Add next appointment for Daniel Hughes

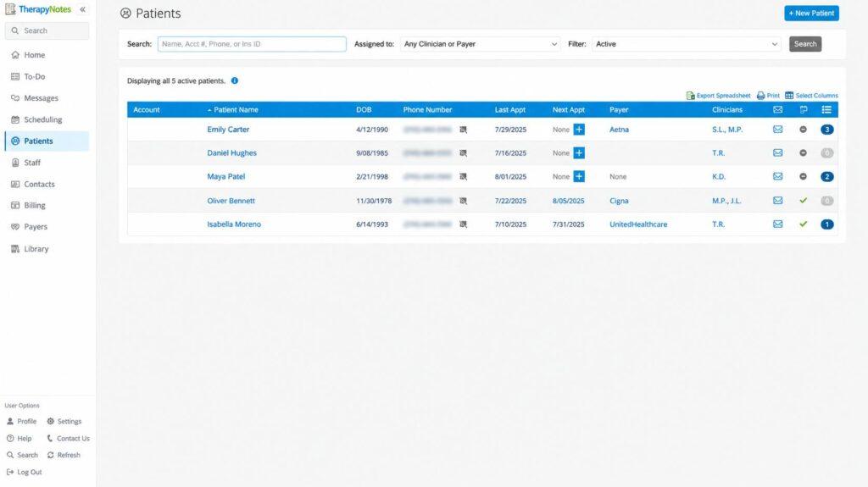coord(579,152)
